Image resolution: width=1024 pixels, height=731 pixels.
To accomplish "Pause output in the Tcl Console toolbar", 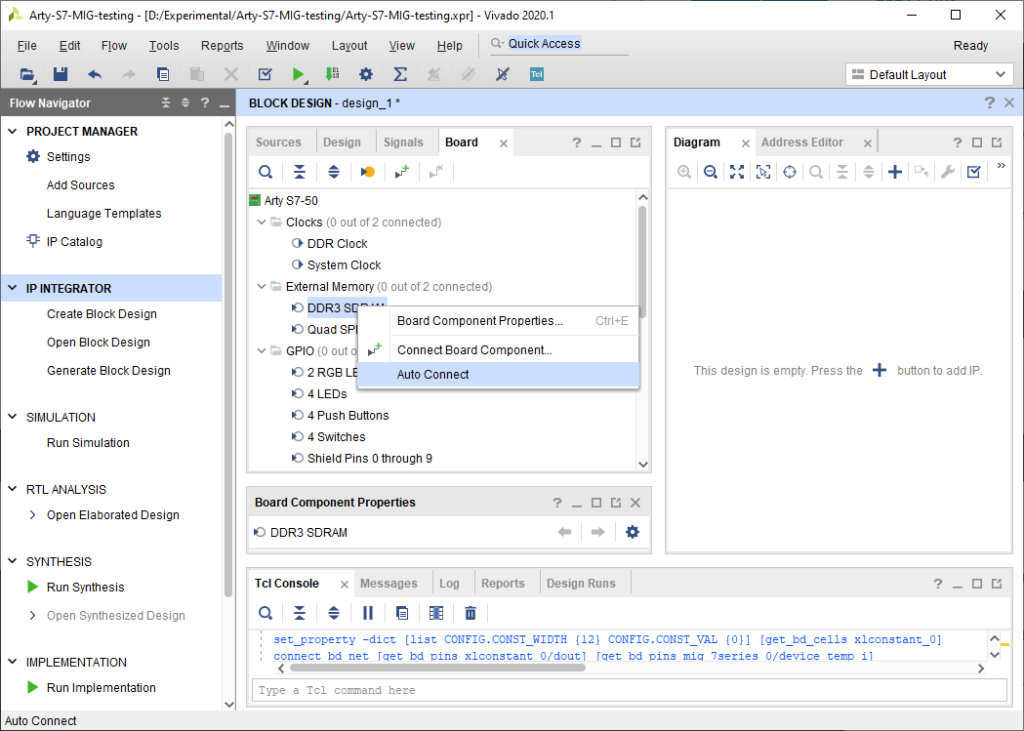I will click(368, 613).
